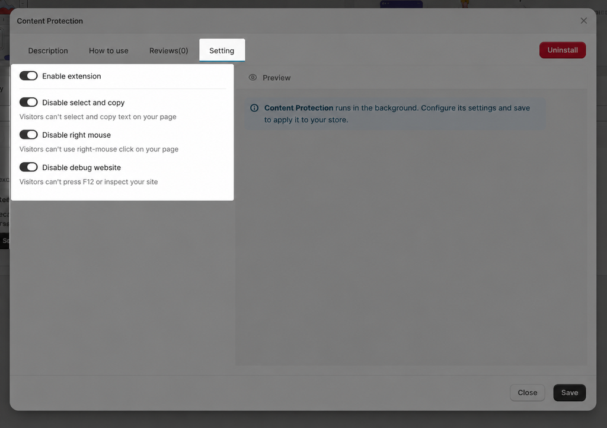Image resolution: width=607 pixels, height=428 pixels.
Task: Click the Close button at the bottom
Action: tap(527, 393)
